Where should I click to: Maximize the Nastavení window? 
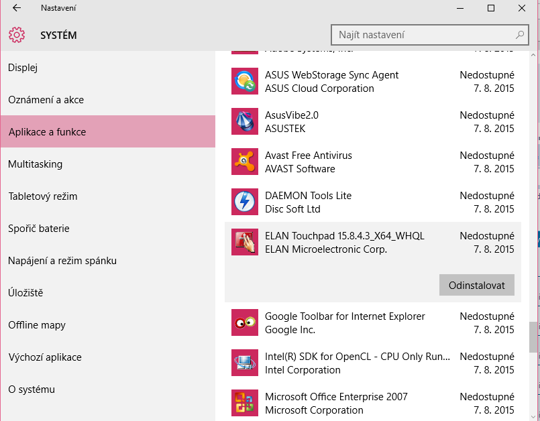point(491,8)
